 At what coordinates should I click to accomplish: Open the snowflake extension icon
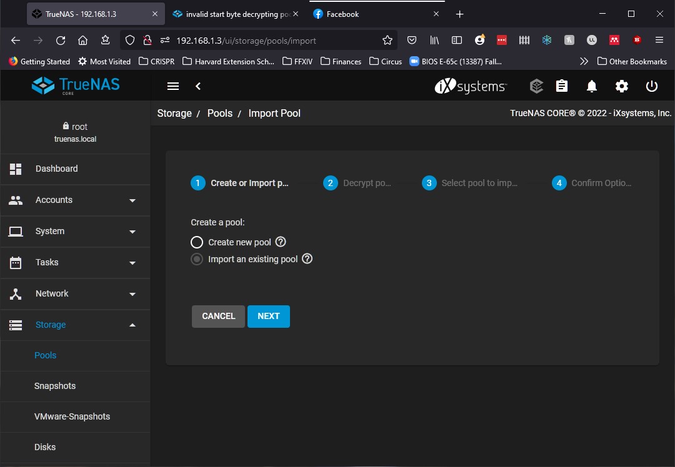click(x=547, y=41)
